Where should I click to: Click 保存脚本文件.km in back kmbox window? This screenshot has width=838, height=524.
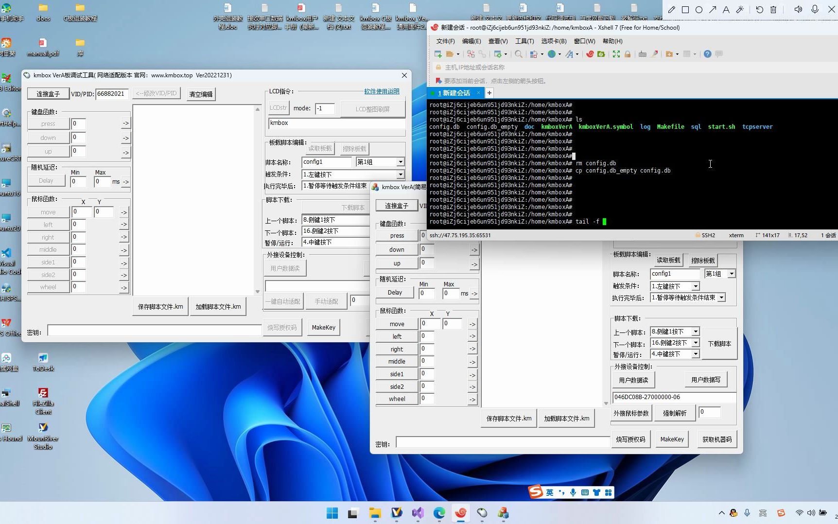160,307
